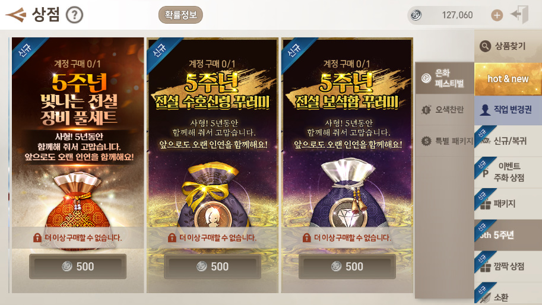Add currency with the plus icon
Image resolution: width=542 pixels, height=305 pixels.
pos(497,15)
